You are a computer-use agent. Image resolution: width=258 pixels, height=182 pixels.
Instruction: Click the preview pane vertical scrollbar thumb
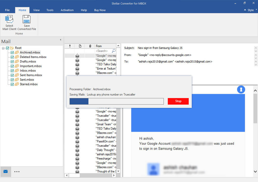[x=255, y=108]
